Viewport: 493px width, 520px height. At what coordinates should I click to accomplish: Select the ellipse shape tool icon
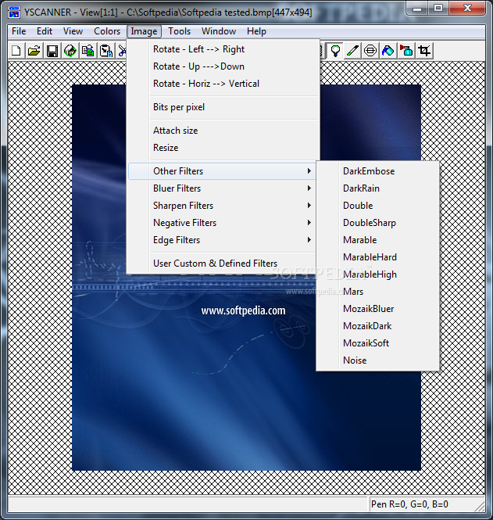click(x=370, y=51)
